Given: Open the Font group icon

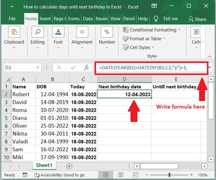Looking at the screenshot, I should tap(58, 32).
